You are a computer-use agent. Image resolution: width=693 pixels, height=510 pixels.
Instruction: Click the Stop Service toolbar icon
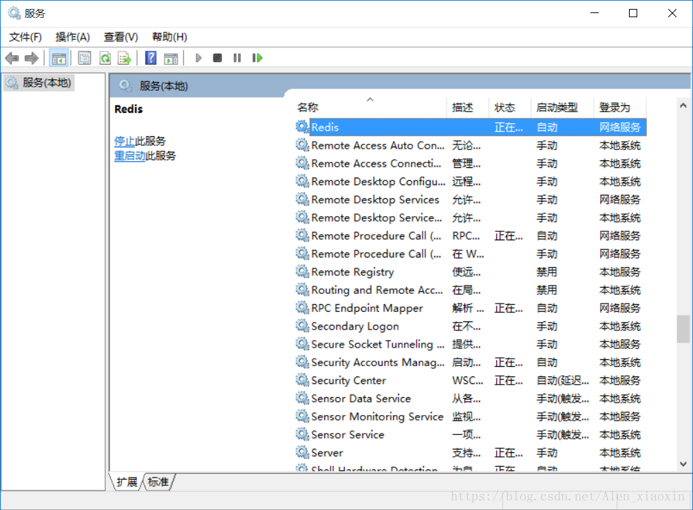217,58
